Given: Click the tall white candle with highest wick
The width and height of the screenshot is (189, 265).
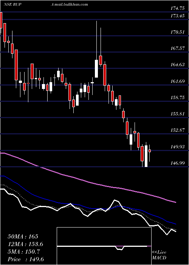Looking at the screenshot, I should (96, 69).
